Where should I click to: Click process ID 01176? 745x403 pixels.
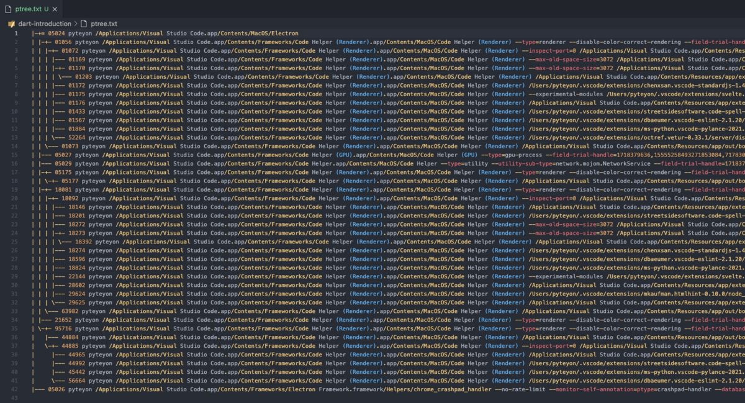[x=77, y=102]
